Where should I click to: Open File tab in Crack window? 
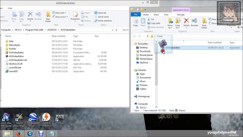coord(136,14)
